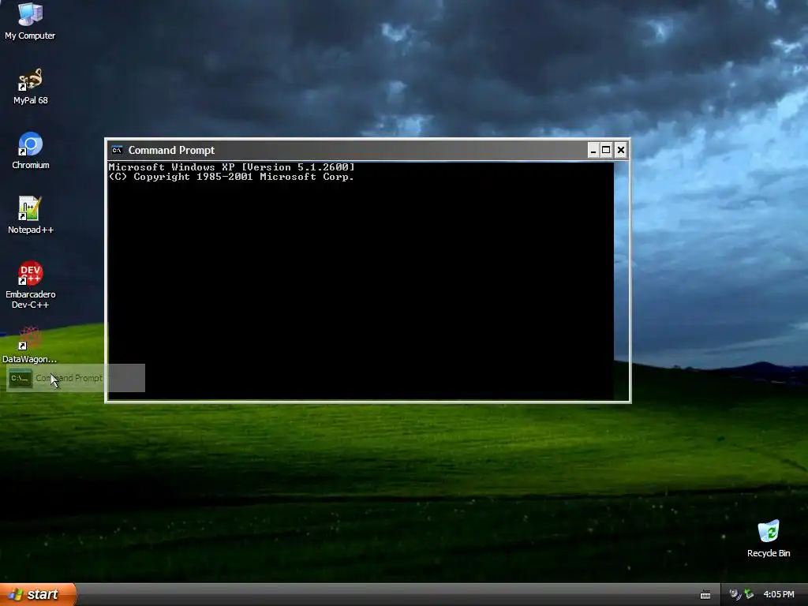Select the Notepad++ desktop shortcut
The height and width of the screenshot is (606, 808).
(31, 215)
